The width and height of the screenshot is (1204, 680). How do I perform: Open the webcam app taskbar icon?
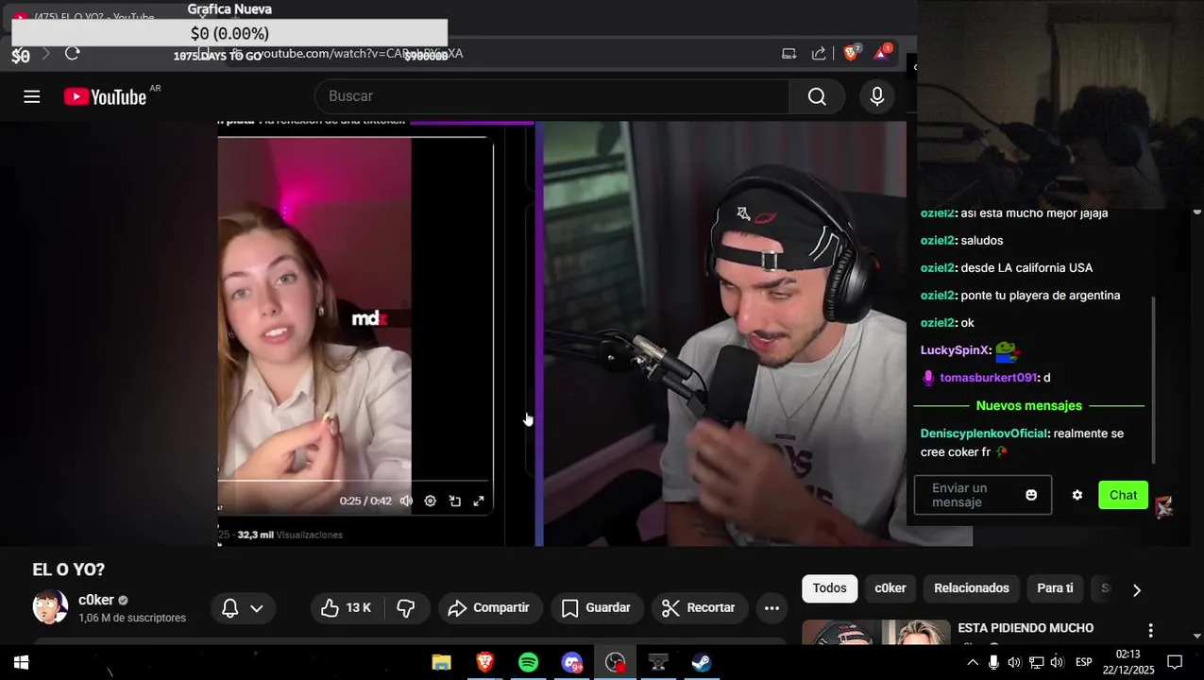[658, 663]
